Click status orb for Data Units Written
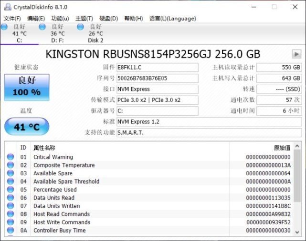Image resolution: width=306 pixels, height=241 pixels. (11, 206)
